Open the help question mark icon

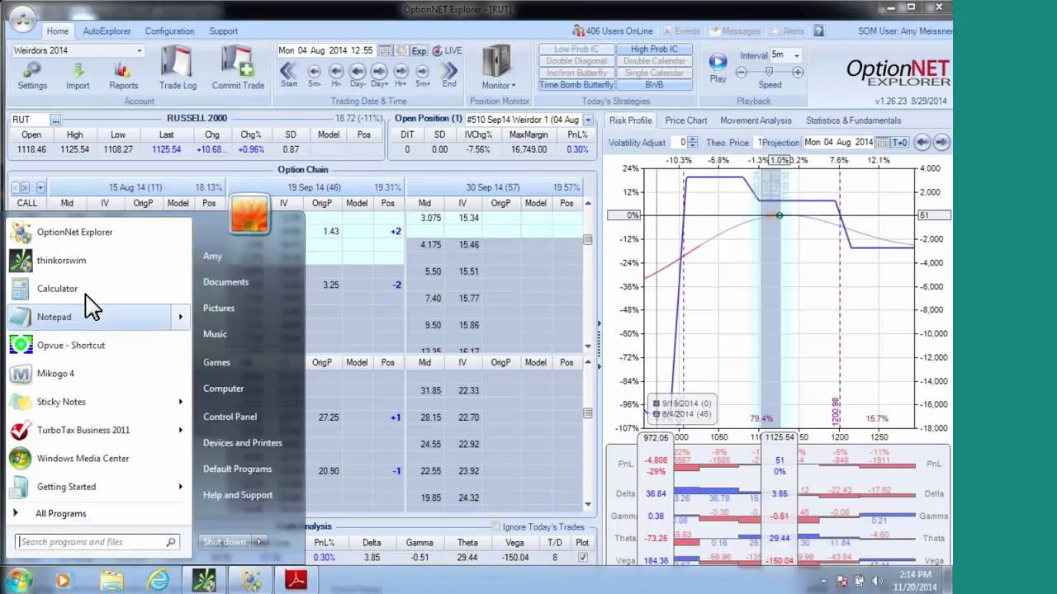pyautogui.click(x=818, y=31)
